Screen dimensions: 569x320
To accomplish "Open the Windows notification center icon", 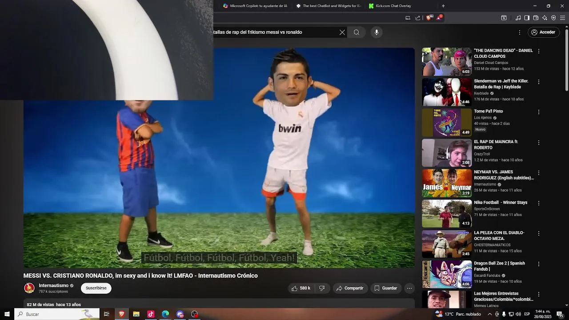I will 560,314.
